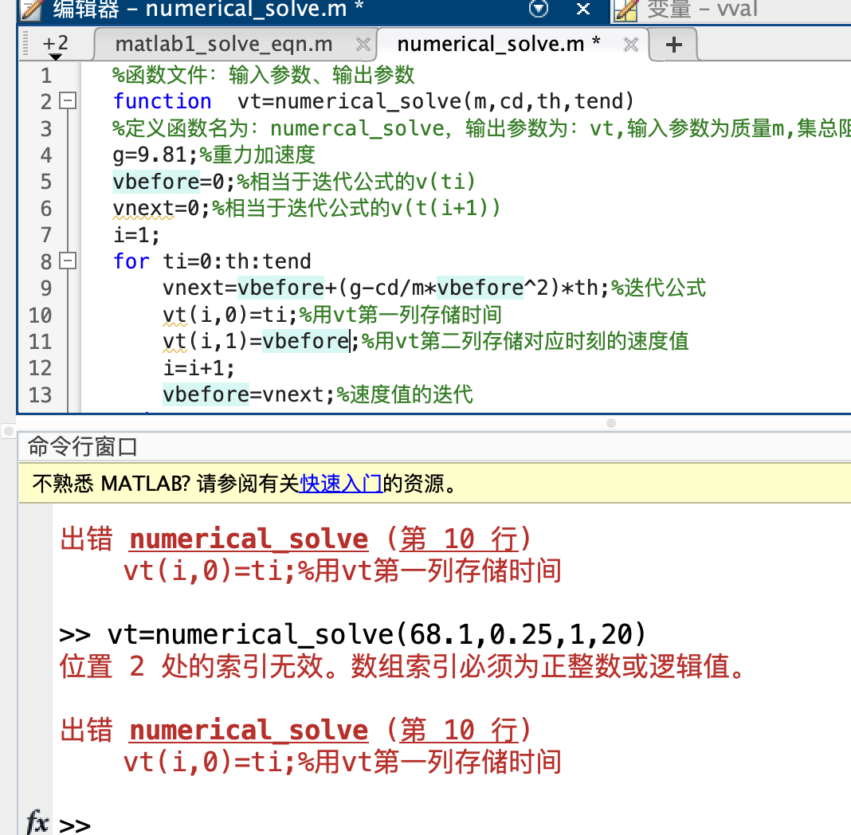Image resolution: width=851 pixels, height=835 pixels.
Task: Click line number 10 in gutter
Action: click(40, 315)
